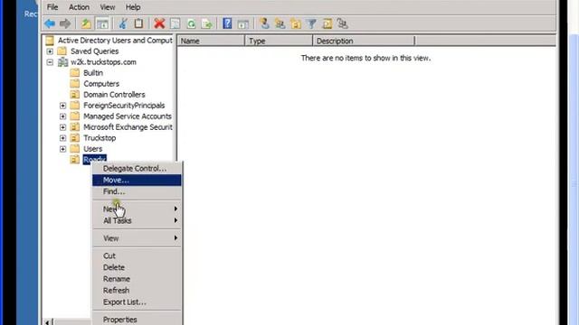The image size is (579, 325).
Task: Click the Create new group toolbar icon
Action: 280,24
